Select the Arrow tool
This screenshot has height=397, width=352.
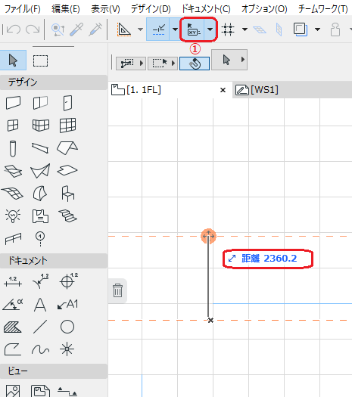point(13,60)
